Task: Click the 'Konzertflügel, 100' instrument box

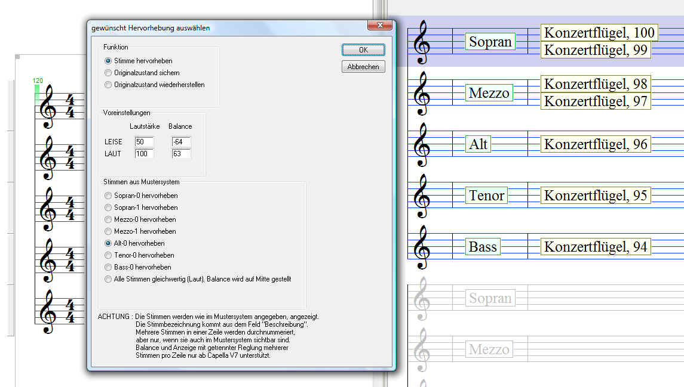Action: [x=599, y=33]
